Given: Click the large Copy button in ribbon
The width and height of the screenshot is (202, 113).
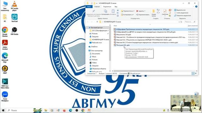Looking at the screenshot, I should click(105, 12).
